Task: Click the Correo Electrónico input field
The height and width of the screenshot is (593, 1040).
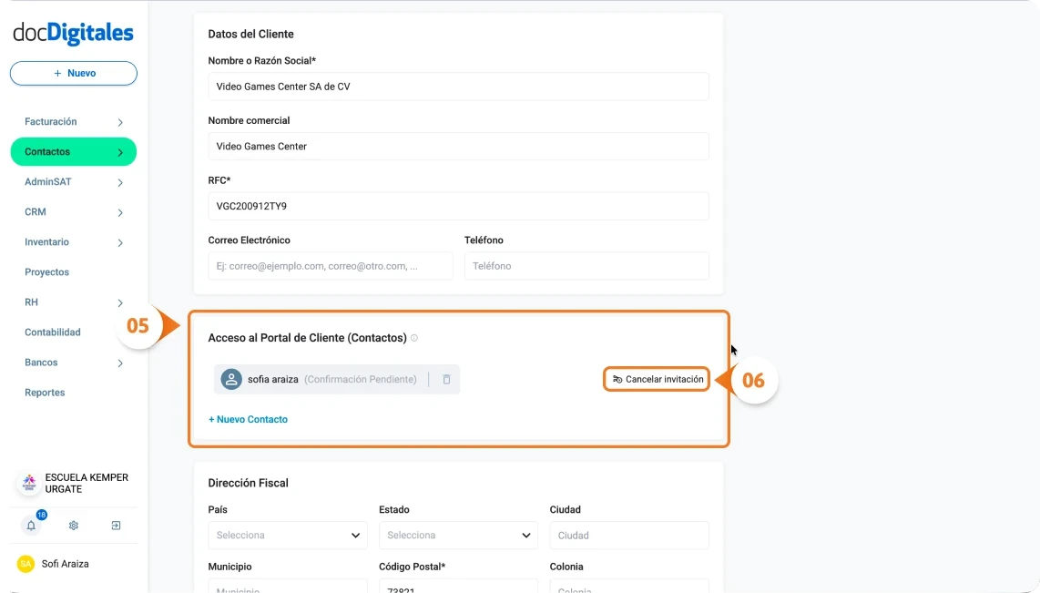Action: (x=331, y=265)
